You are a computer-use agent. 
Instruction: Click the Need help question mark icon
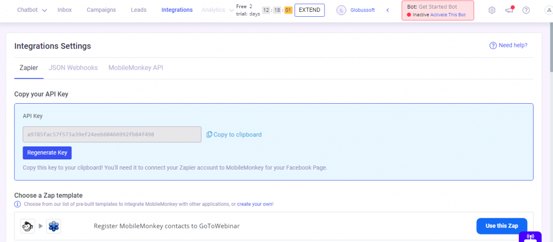pos(493,45)
